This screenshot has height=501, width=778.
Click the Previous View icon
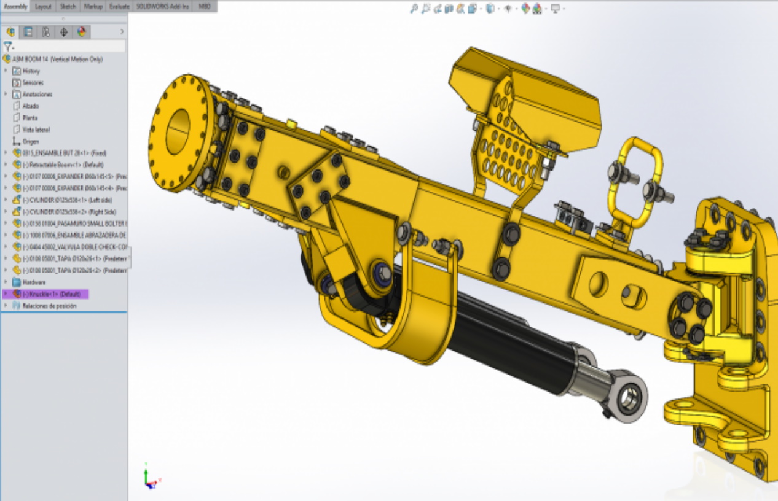click(437, 9)
